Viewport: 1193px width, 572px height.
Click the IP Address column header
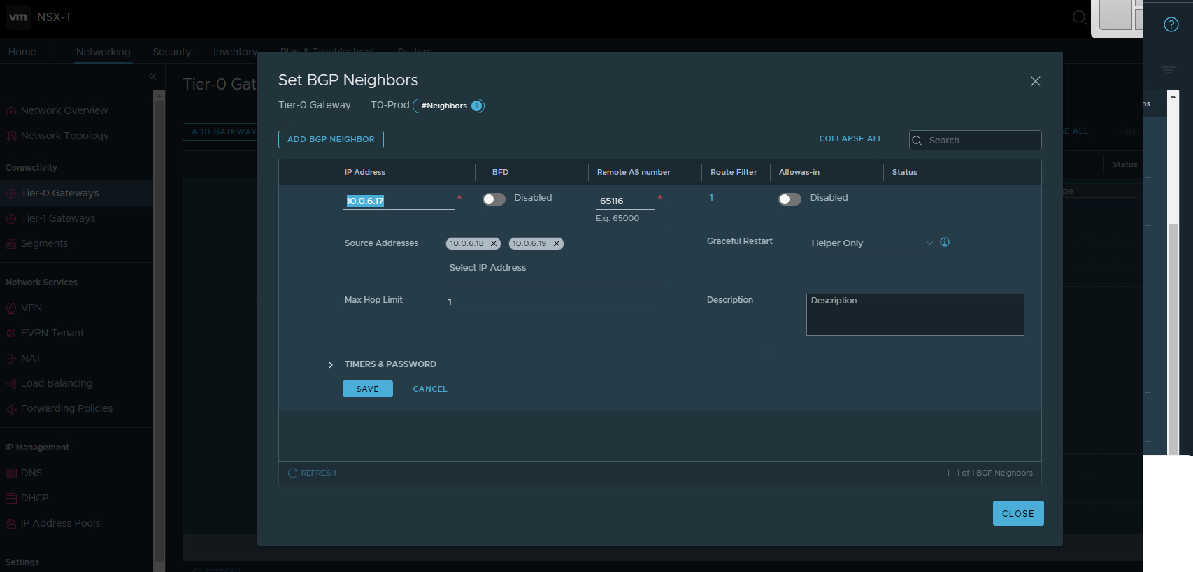coord(365,172)
